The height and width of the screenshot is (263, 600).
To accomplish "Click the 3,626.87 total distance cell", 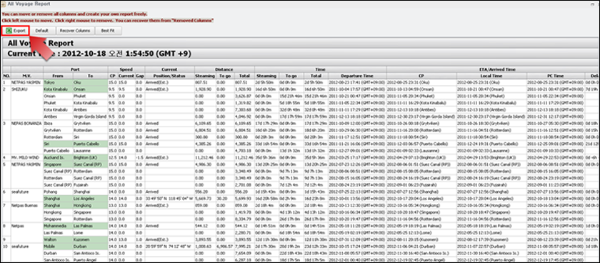I will (x=244, y=96).
